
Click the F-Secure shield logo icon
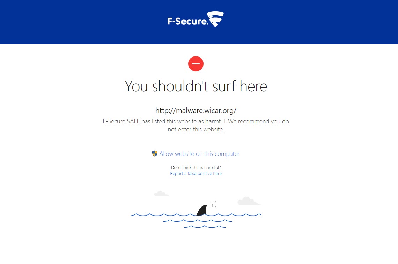[215, 19]
